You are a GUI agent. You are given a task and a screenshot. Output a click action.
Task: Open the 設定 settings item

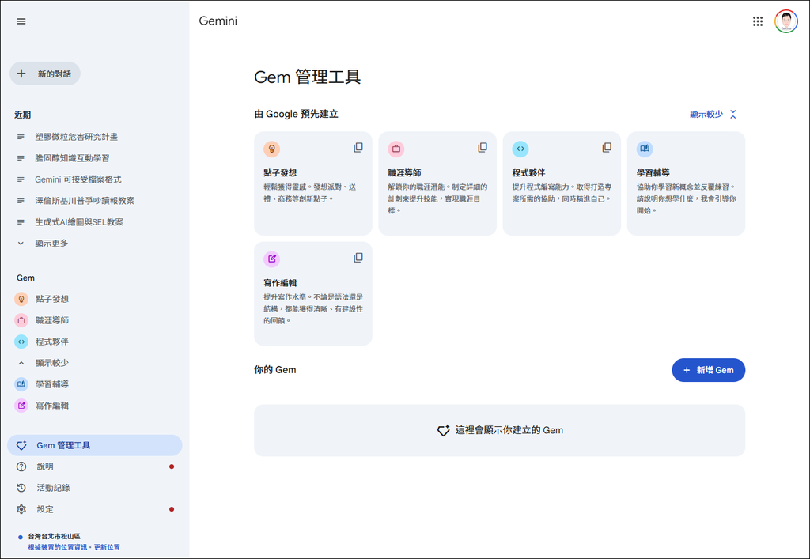tap(95, 509)
